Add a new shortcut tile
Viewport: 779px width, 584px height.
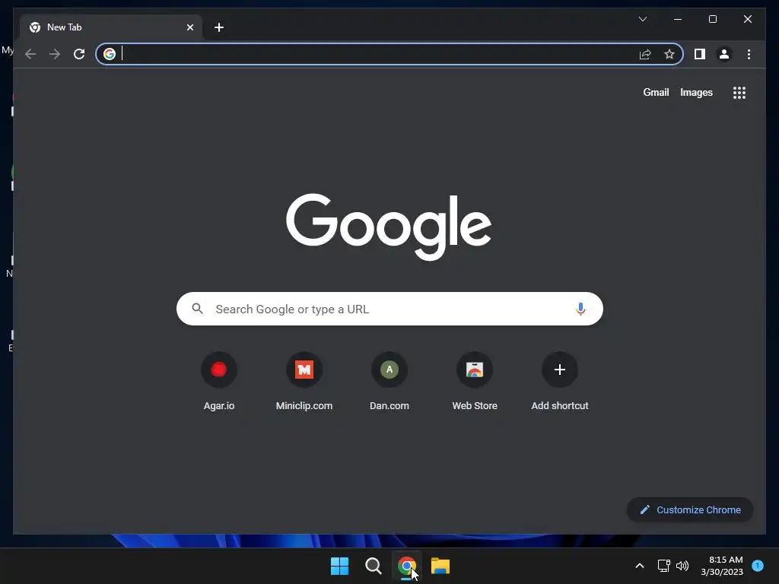pyautogui.click(x=560, y=382)
